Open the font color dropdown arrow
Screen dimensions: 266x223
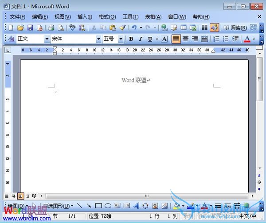(254, 39)
